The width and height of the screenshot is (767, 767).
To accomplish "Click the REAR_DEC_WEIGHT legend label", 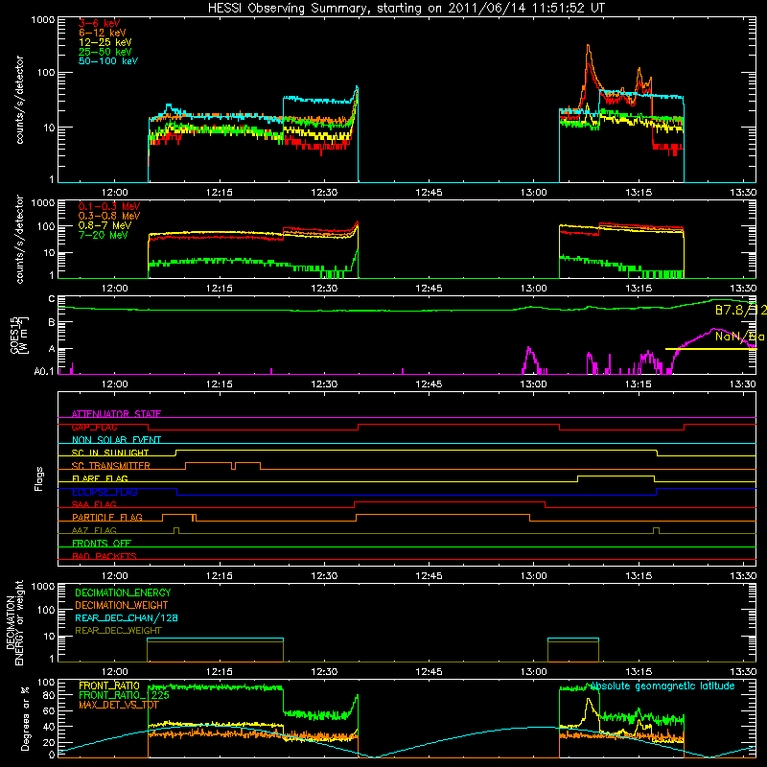I will pos(118,631).
